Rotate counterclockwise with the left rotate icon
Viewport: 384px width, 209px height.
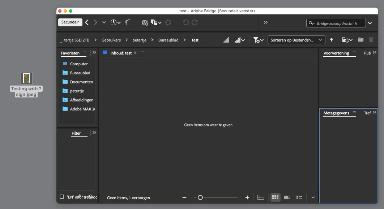pyautogui.click(x=185, y=22)
